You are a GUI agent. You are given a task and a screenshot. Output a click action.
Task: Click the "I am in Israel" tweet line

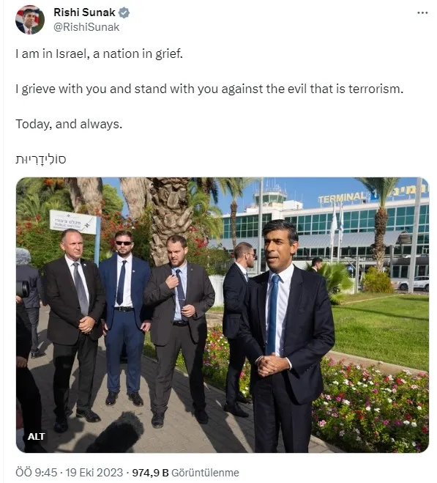click(x=99, y=54)
